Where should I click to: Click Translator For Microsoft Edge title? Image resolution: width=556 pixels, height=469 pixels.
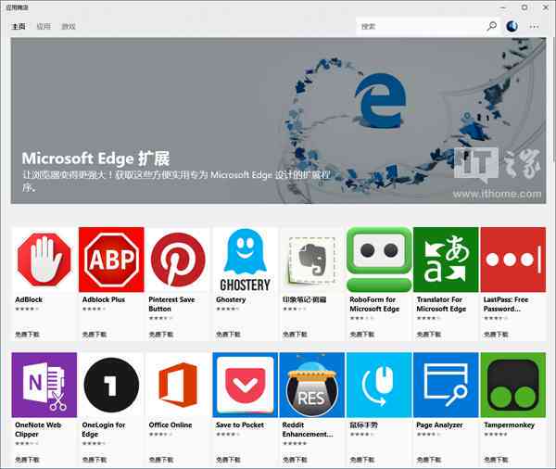[x=441, y=304]
